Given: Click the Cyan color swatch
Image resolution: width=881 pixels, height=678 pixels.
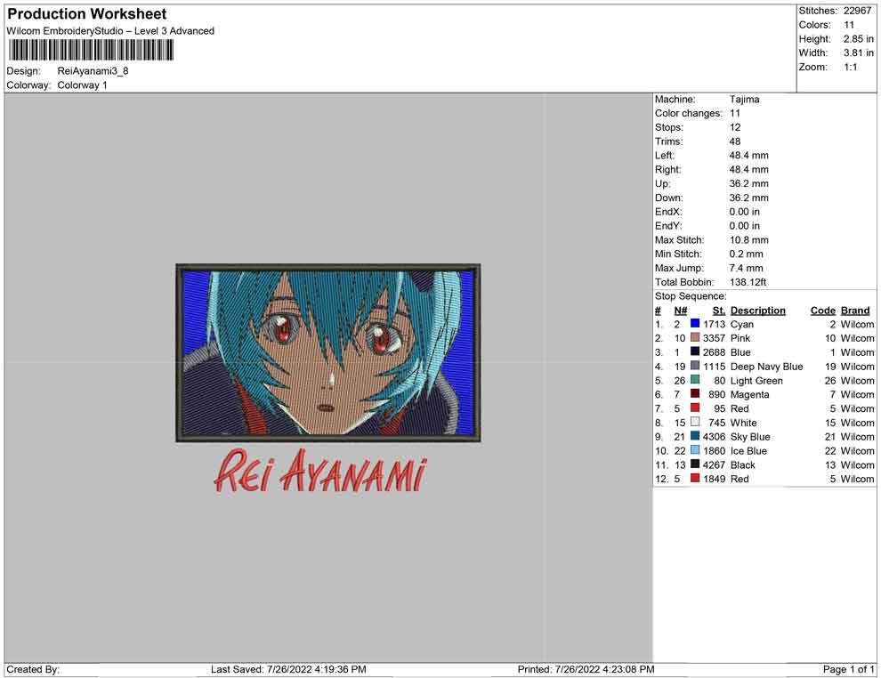Looking at the screenshot, I should pos(695,325).
